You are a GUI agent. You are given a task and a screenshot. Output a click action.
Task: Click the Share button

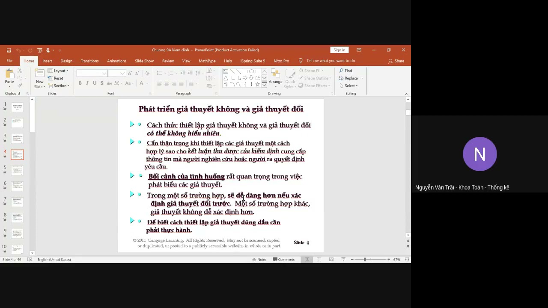pos(396,61)
